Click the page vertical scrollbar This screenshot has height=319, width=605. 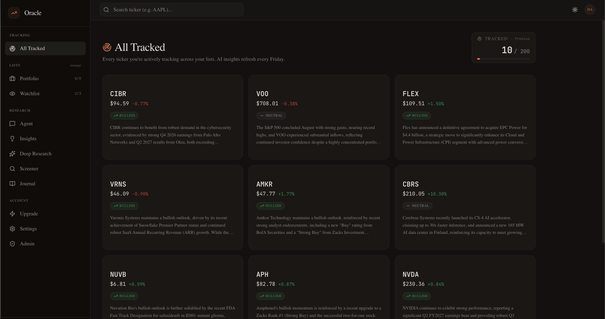click(x=603, y=131)
